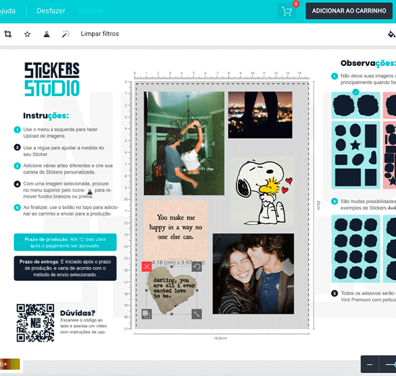
Task: Select the Snoopy and Woodstock sticker
Action: [x=262, y=192]
